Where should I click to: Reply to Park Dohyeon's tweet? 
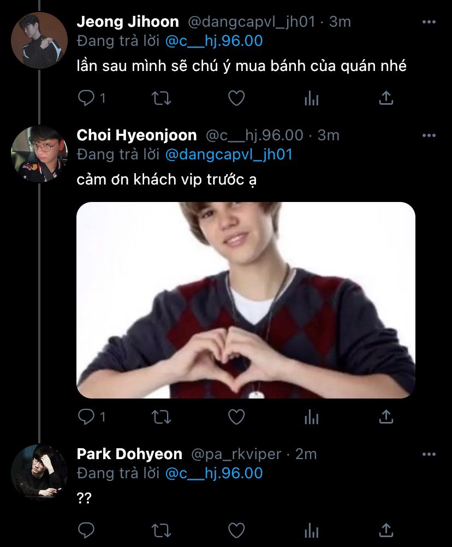(x=86, y=530)
